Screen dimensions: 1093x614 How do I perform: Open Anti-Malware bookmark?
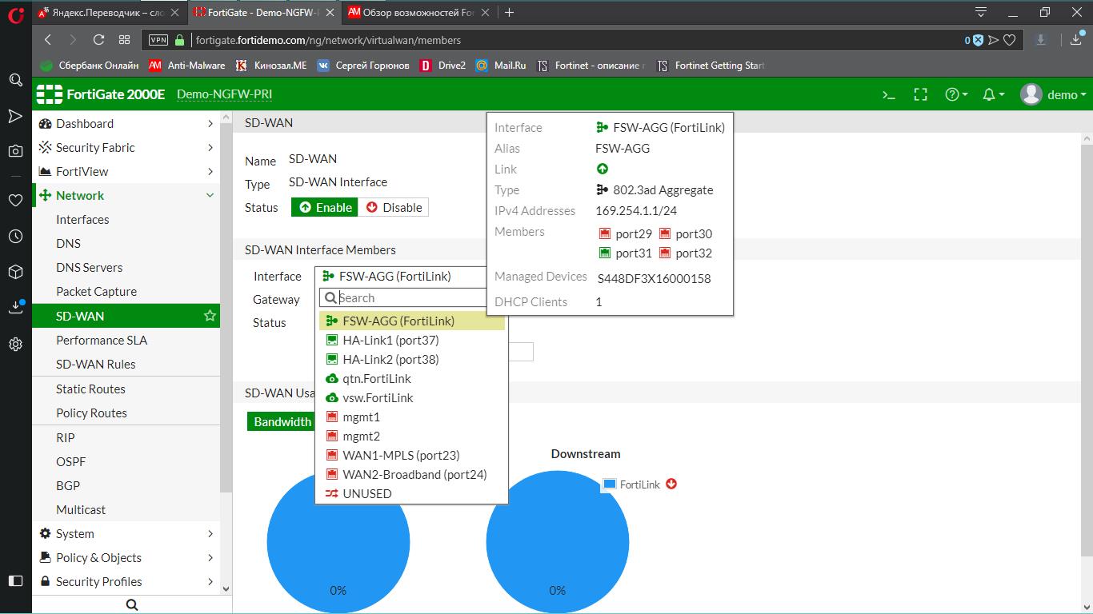(187, 66)
